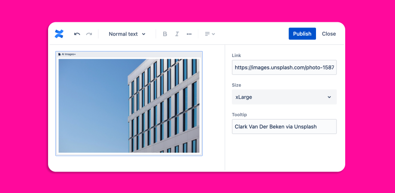Click the Link URL input field
This screenshot has height=193, width=395.
[284, 67]
